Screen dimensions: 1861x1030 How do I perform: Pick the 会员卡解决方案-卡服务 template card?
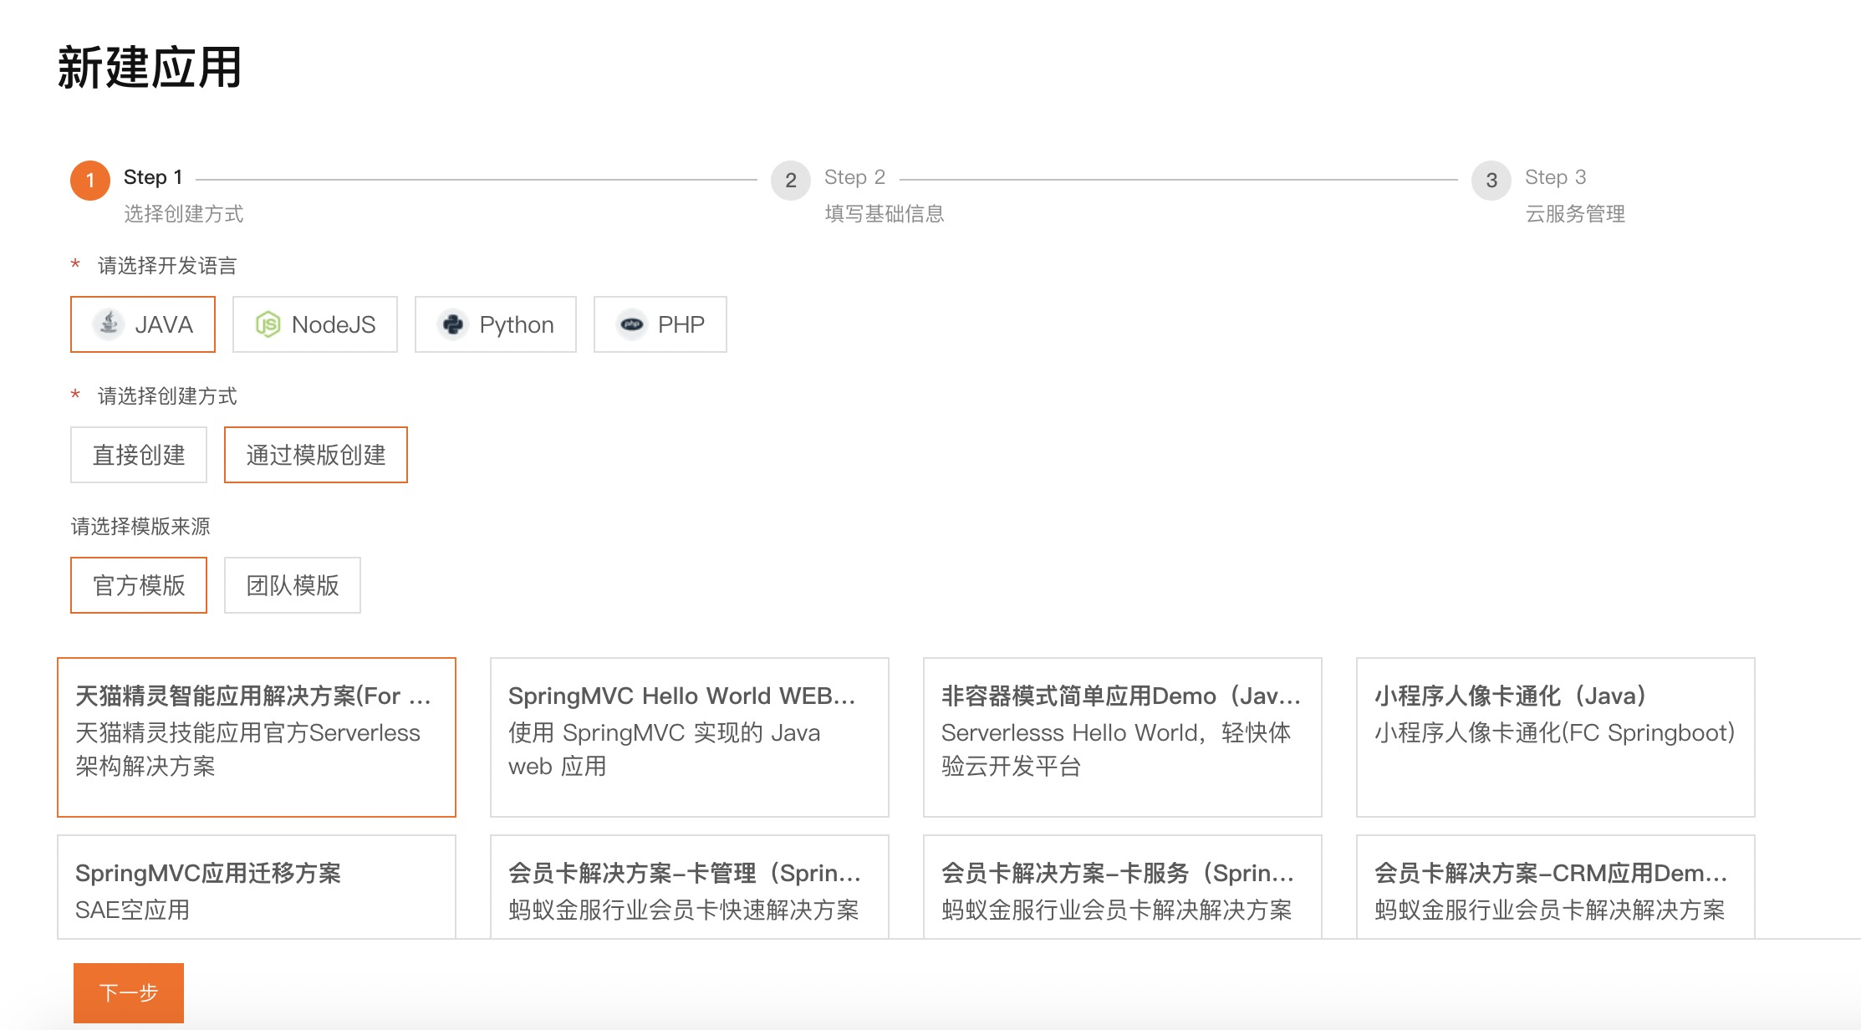pyautogui.click(x=1123, y=887)
